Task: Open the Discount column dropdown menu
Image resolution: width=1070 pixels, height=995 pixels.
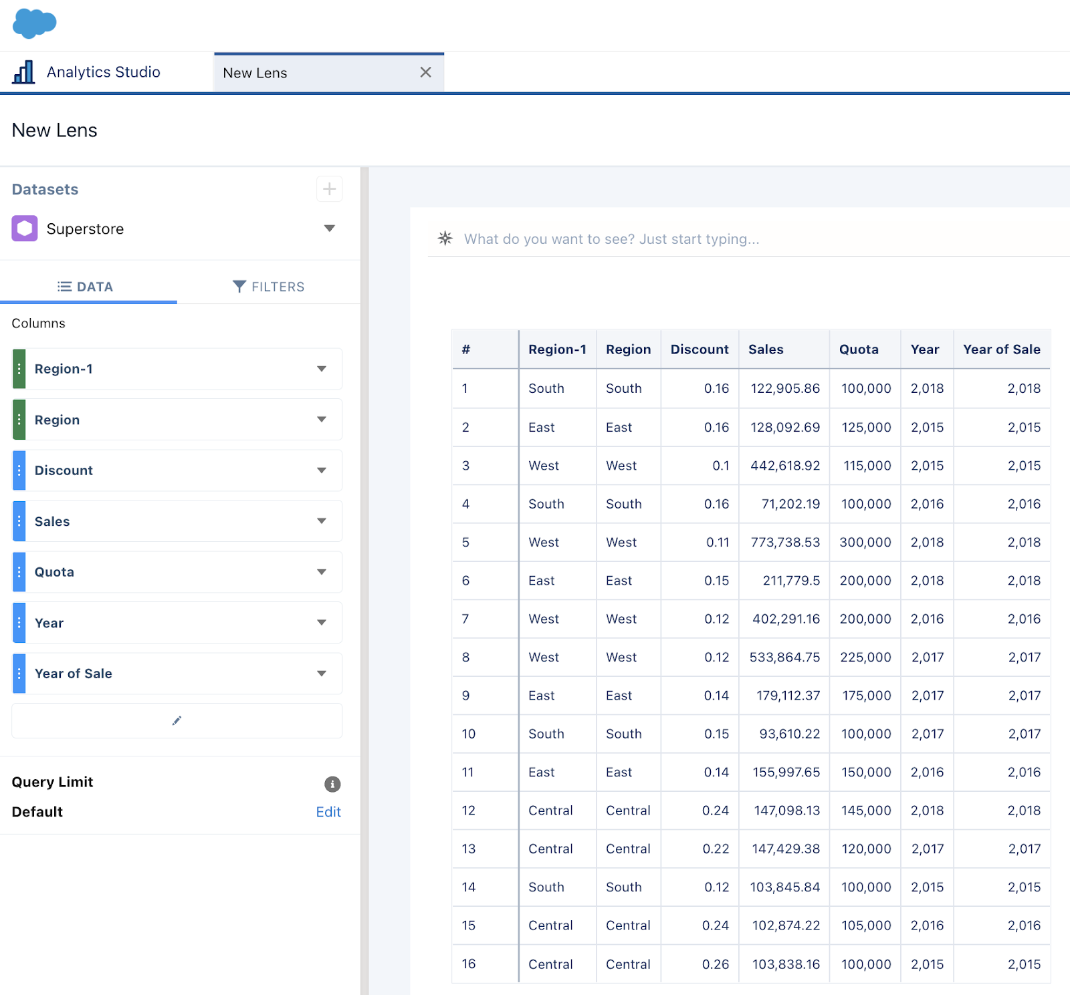Action: click(322, 470)
